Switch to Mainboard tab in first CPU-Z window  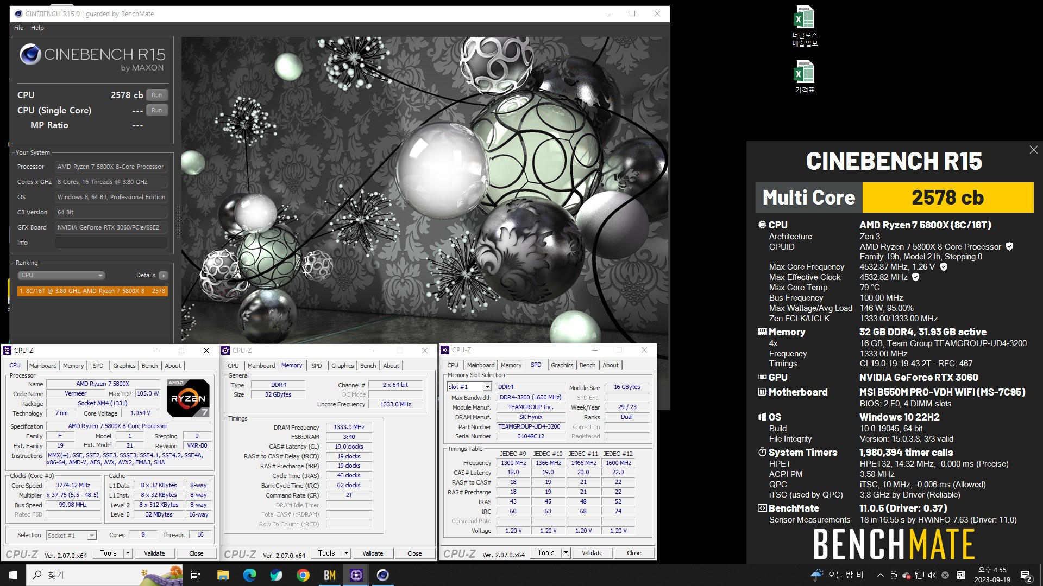click(43, 366)
